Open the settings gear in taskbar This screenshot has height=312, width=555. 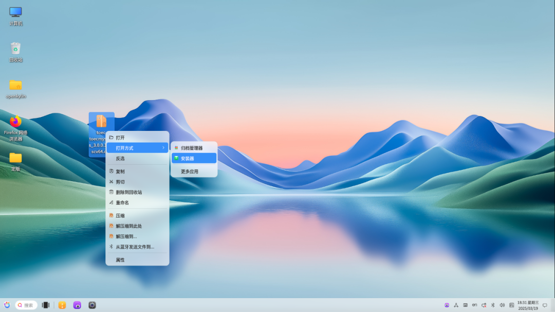(92, 305)
